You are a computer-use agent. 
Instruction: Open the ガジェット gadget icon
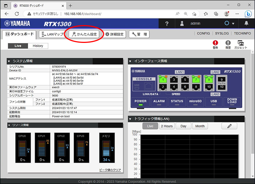tap(240, 44)
